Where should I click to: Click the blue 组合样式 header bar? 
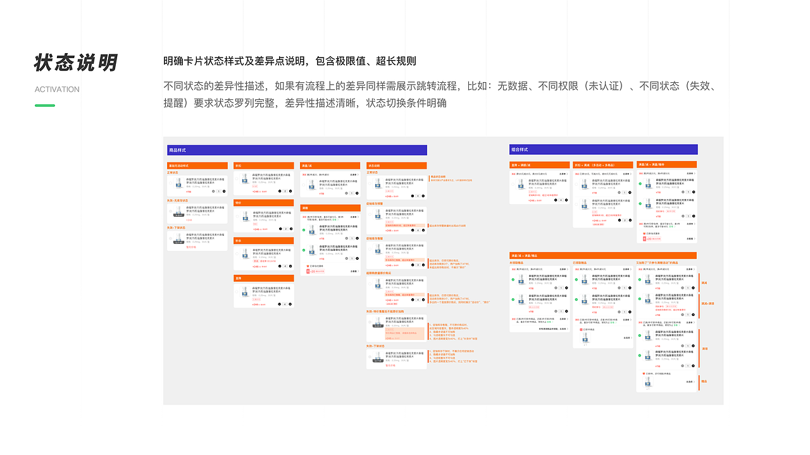tap(604, 150)
